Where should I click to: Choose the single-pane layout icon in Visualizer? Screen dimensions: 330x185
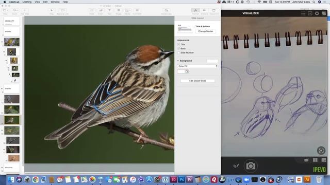point(306,160)
